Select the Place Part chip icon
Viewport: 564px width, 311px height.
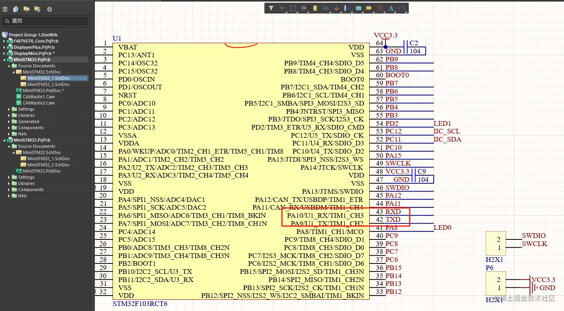click(315, 8)
